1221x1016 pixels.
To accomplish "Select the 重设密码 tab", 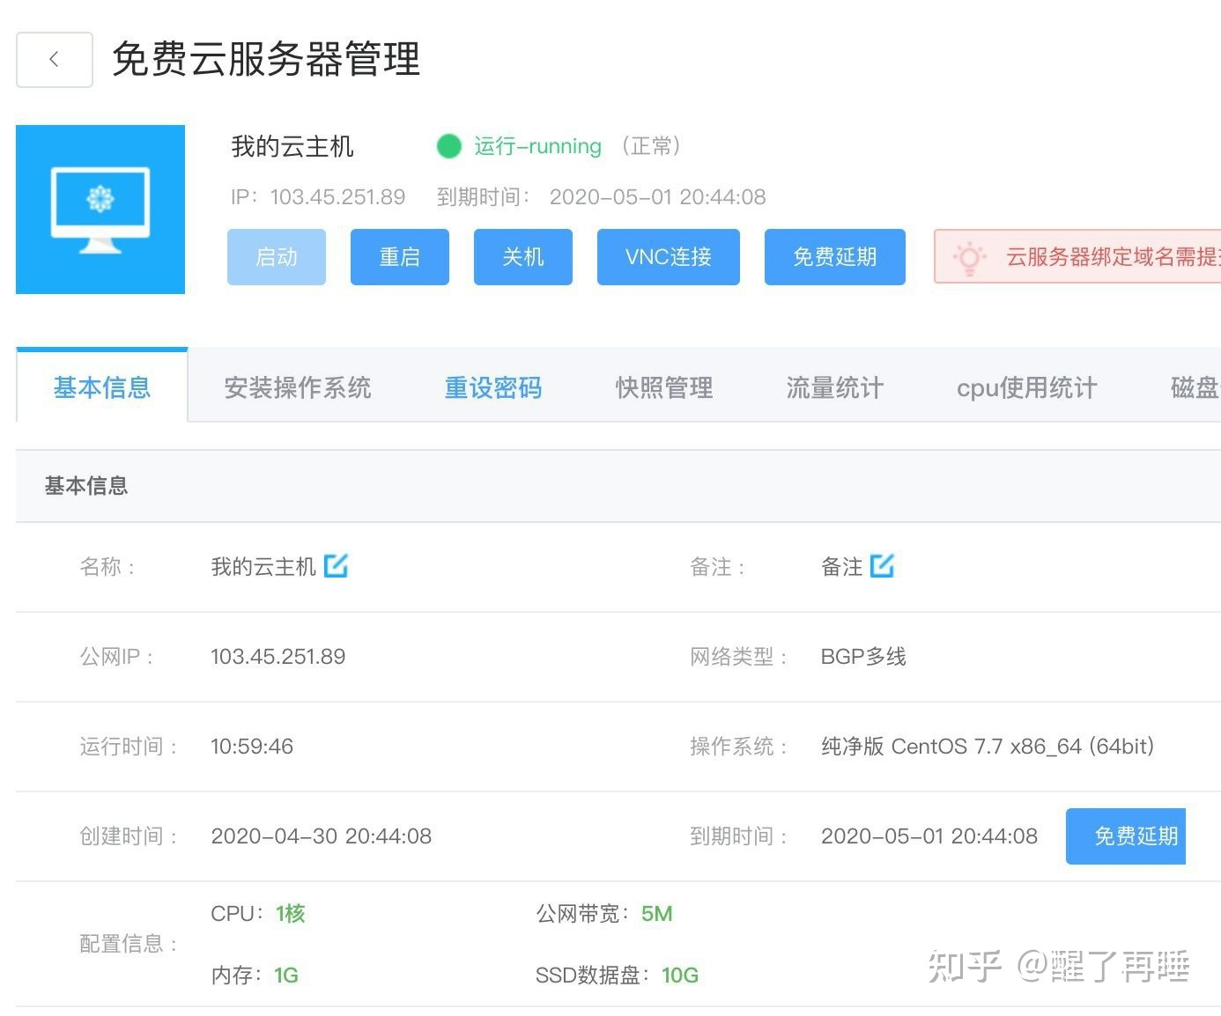I will (x=492, y=387).
